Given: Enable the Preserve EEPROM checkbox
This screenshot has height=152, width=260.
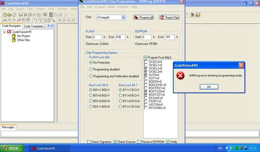Looking at the screenshot, I should pos(139,142).
